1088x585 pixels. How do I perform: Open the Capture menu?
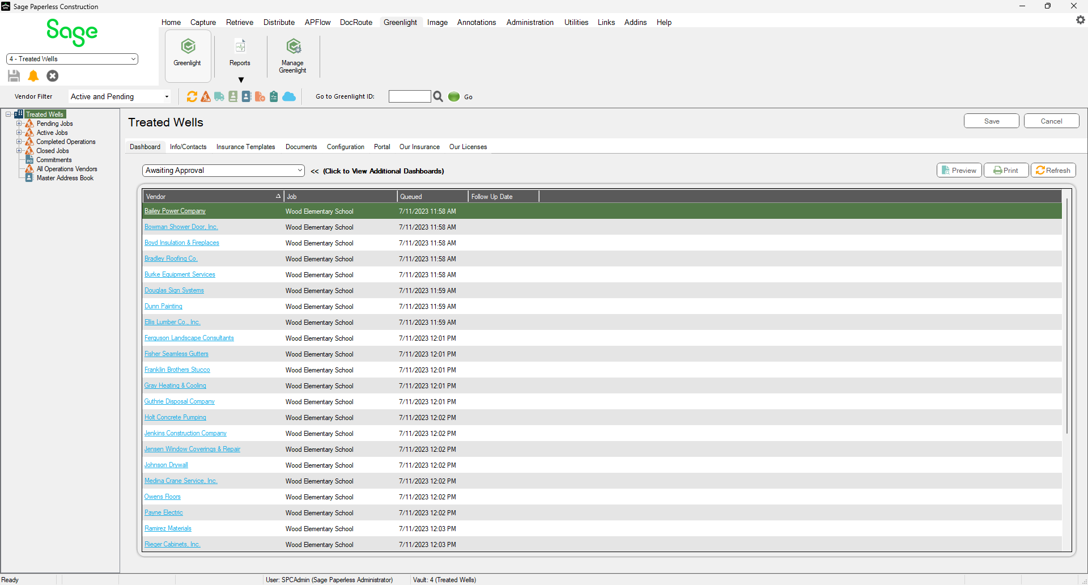point(203,23)
